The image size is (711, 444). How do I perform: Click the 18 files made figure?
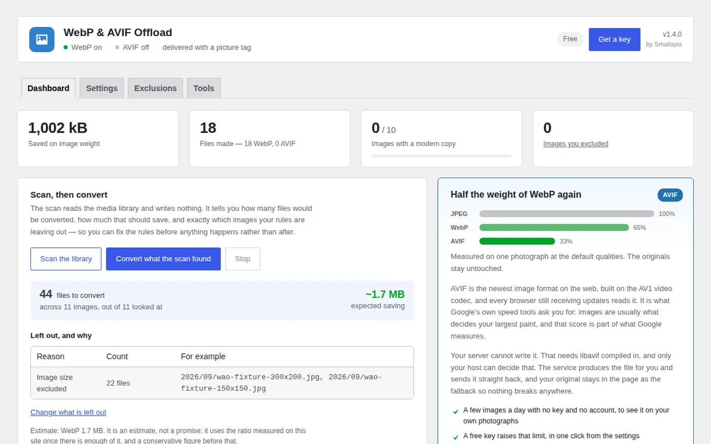208,128
